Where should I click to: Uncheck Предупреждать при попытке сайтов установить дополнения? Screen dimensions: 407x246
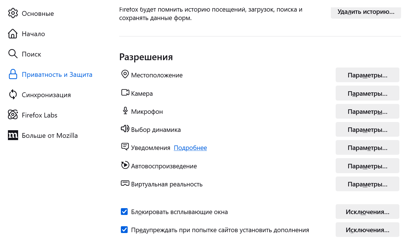pos(124,230)
